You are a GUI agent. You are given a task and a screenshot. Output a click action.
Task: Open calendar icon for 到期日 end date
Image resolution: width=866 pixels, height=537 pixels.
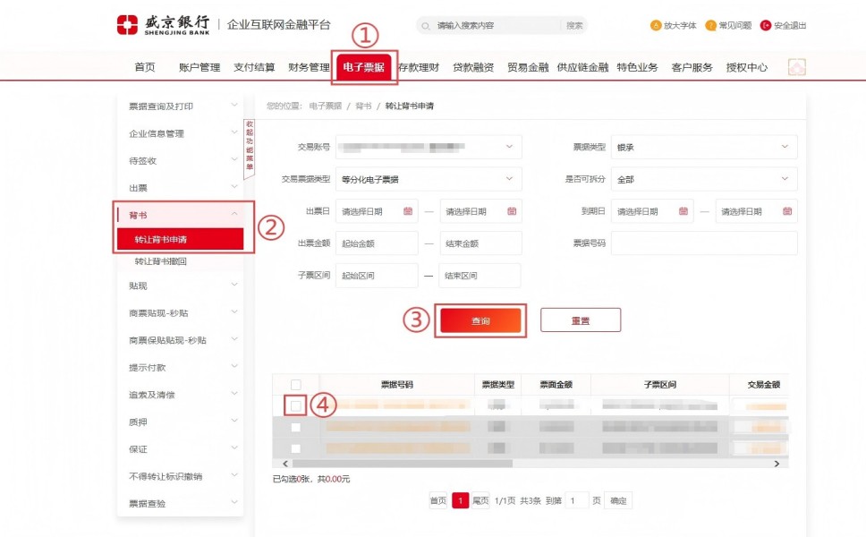pos(788,211)
